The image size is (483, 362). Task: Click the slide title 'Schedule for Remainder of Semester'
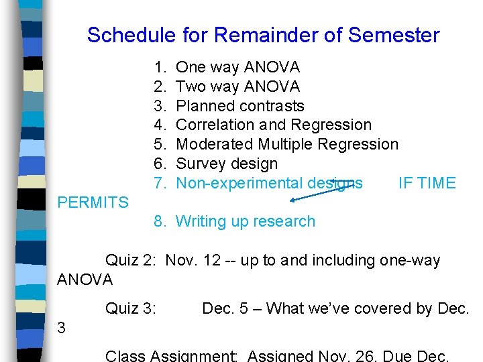[x=263, y=35]
